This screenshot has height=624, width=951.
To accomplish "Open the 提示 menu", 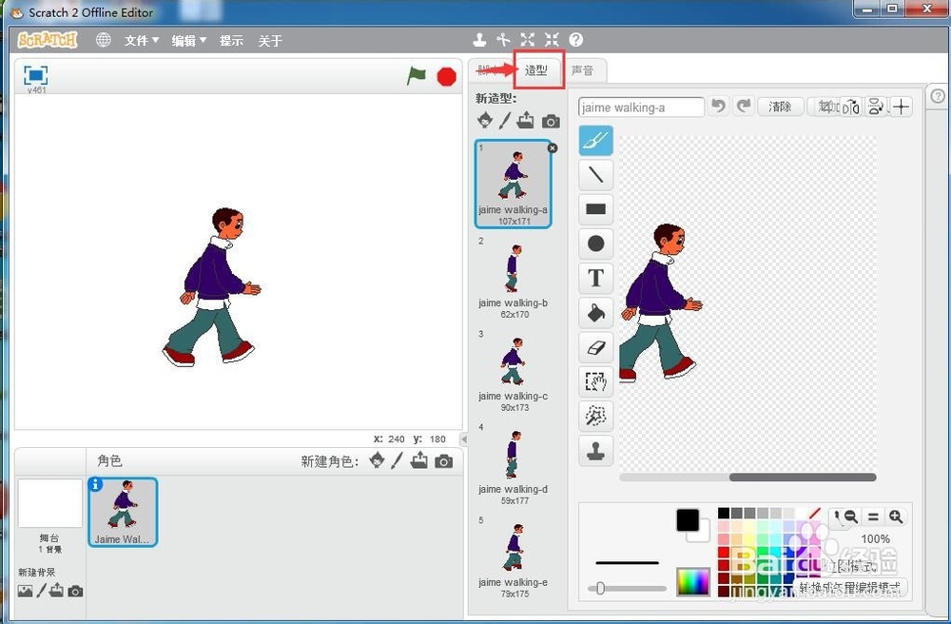I will [x=231, y=41].
